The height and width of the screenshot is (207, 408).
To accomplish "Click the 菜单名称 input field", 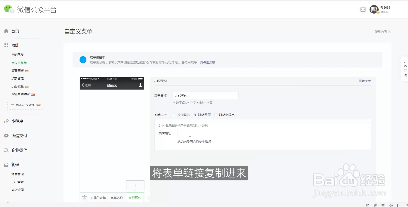I will click(x=205, y=96).
